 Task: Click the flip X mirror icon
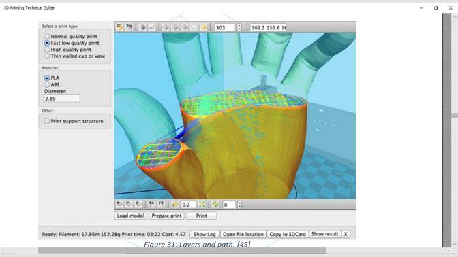click(x=119, y=204)
